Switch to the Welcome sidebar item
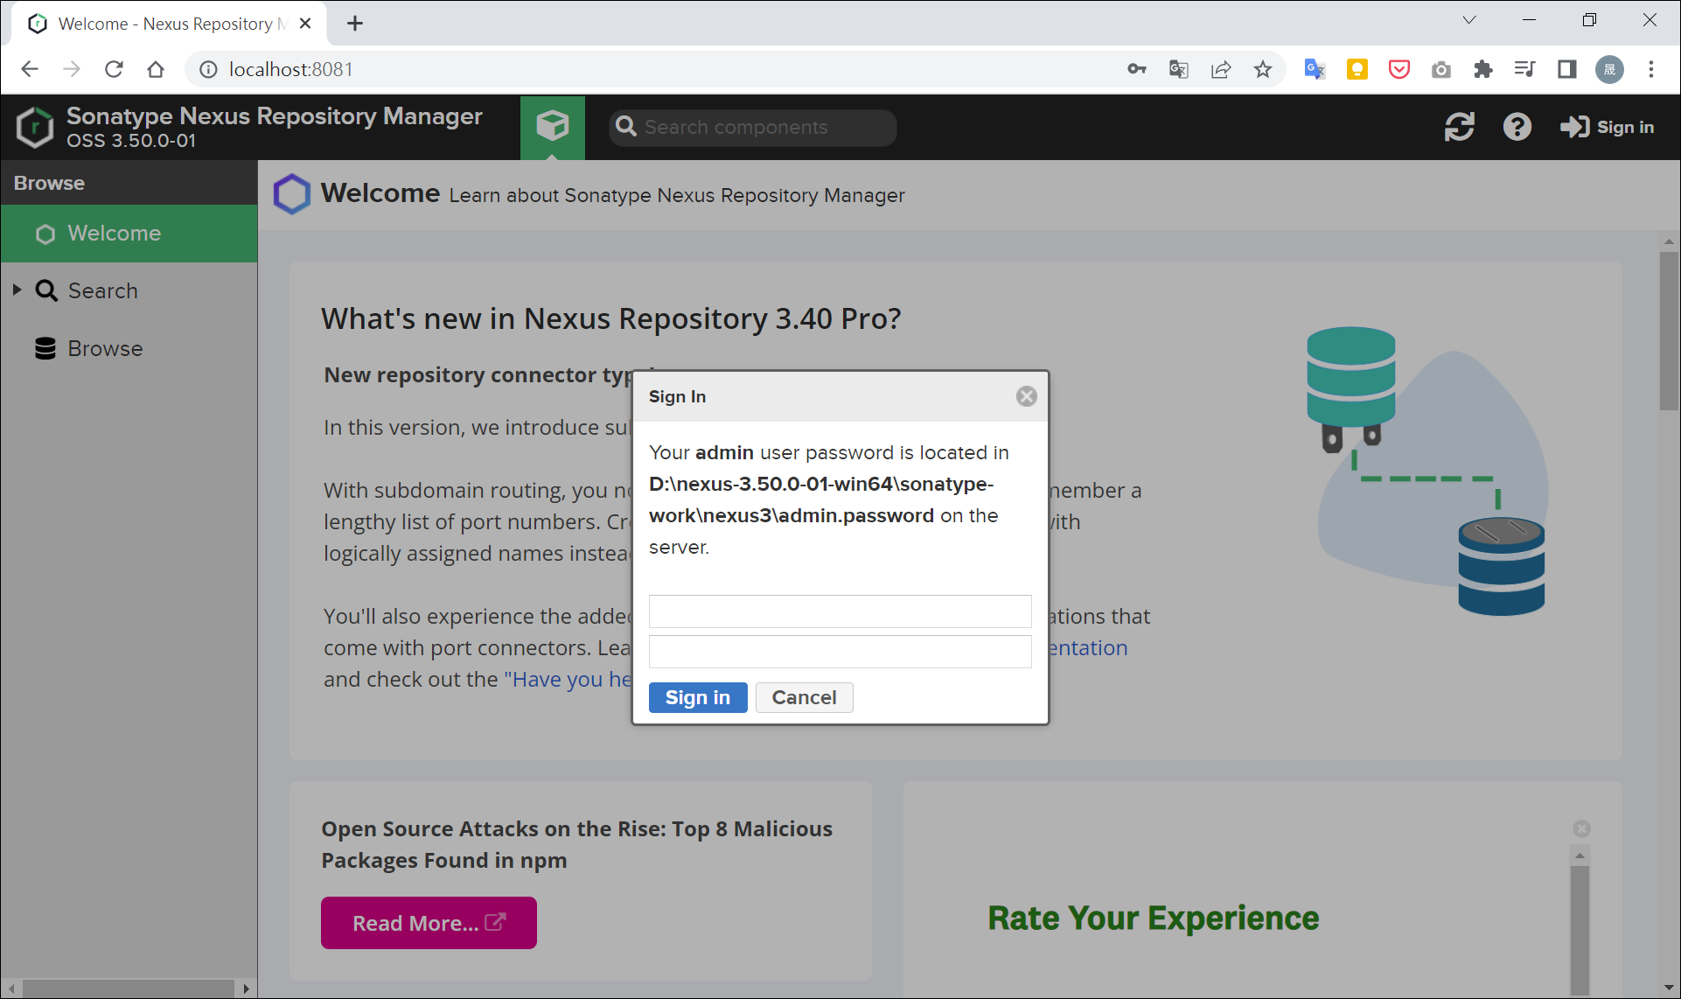The image size is (1681, 999). [114, 233]
